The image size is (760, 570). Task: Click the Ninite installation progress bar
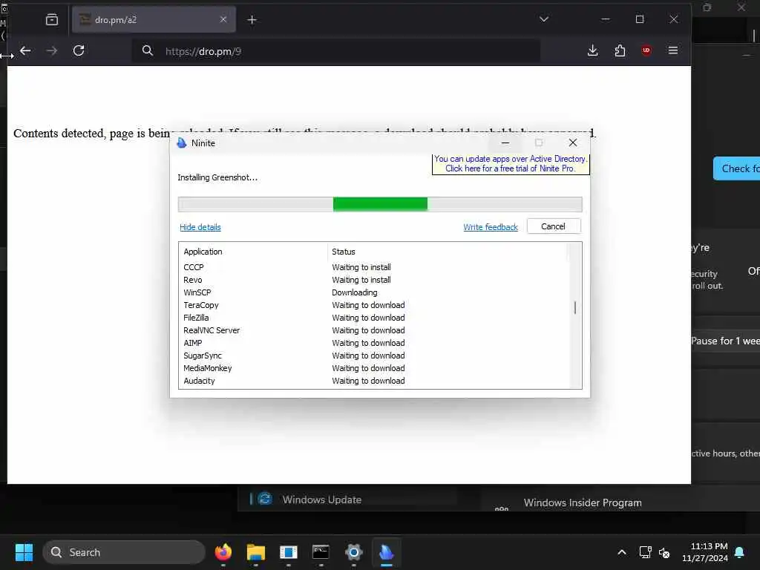coord(380,204)
